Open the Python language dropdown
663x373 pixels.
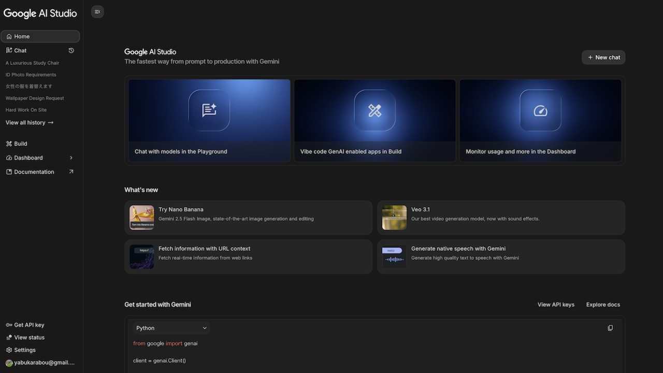tap(171, 328)
